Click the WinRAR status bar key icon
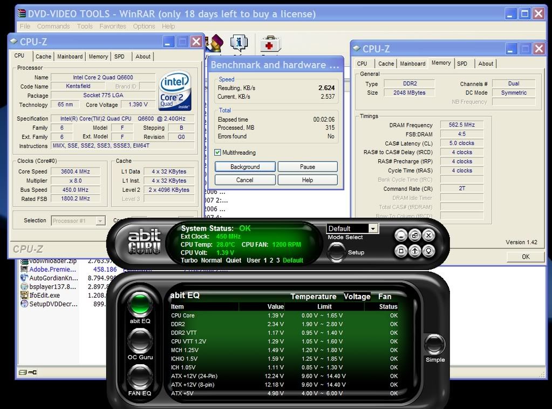The width and height of the screenshot is (552, 409). (x=33, y=372)
